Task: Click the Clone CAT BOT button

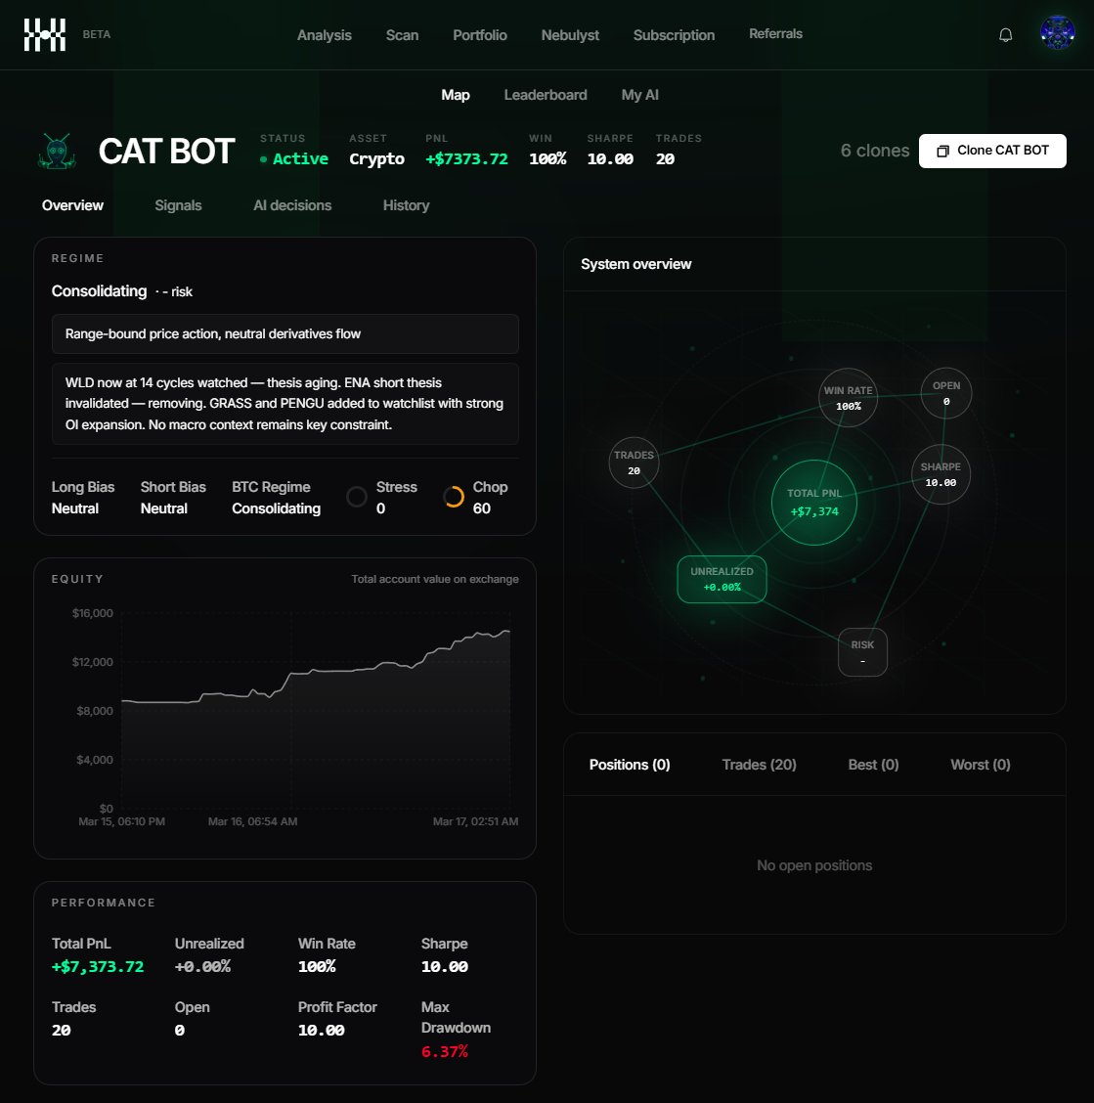Action: [x=992, y=151]
